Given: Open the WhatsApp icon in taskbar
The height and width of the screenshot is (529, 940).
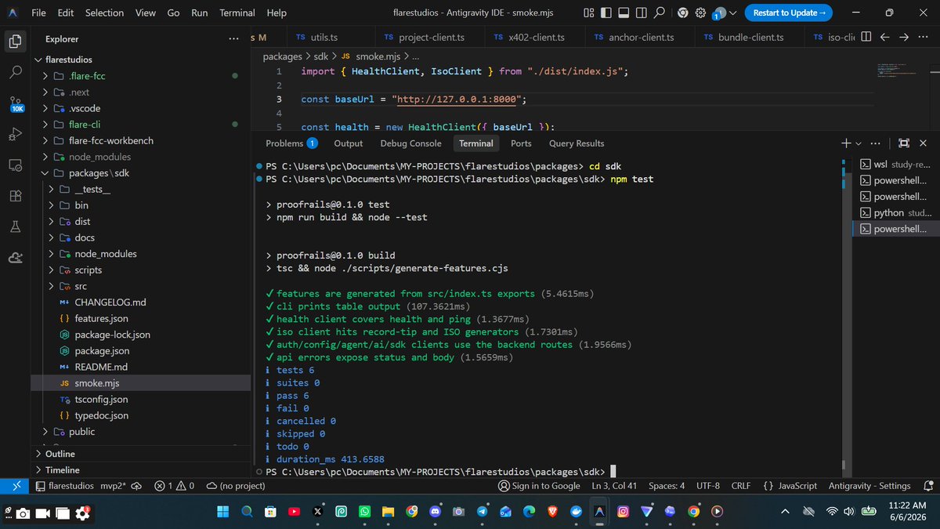Looking at the screenshot, I should coord(364,511).
